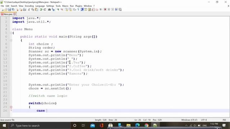Click the Open file toolbar icon
Image resolution: width=230 pixels, height=129 pixels.
point(6,10)
